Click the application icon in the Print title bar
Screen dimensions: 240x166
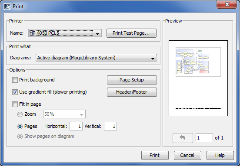[7, 7]
